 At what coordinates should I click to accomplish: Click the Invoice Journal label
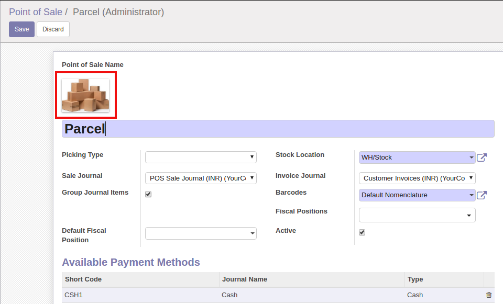300,175
